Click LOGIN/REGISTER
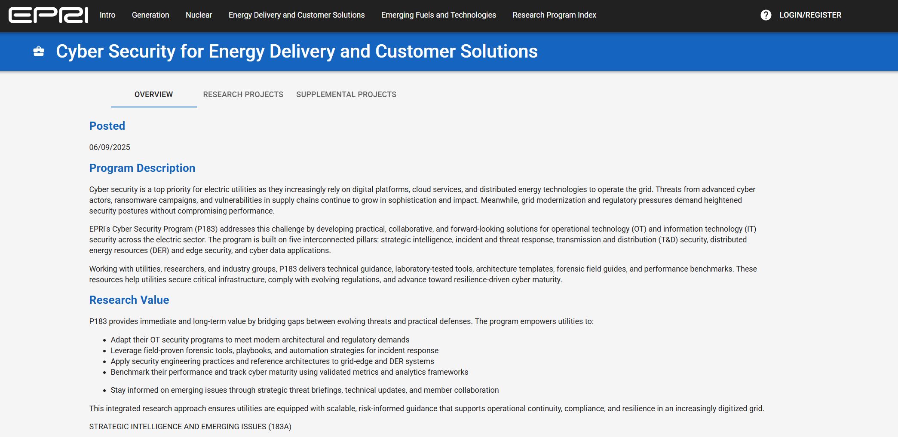Image resolution: width=898 pixels, height=437 pixels. pos(810,15)
